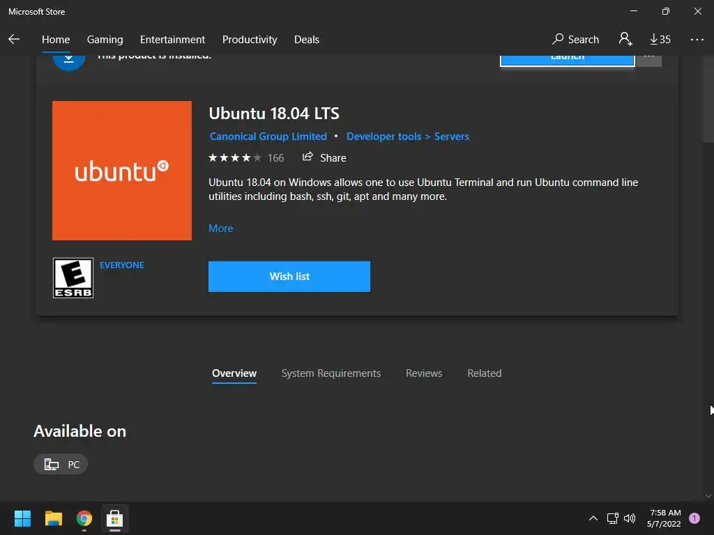The height and width of the screenshot is (535, 714).
Task: Click the PC device chip
Action: pos(61,465)
